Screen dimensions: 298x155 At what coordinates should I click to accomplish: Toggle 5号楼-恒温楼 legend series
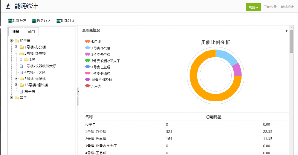point(87,73)
